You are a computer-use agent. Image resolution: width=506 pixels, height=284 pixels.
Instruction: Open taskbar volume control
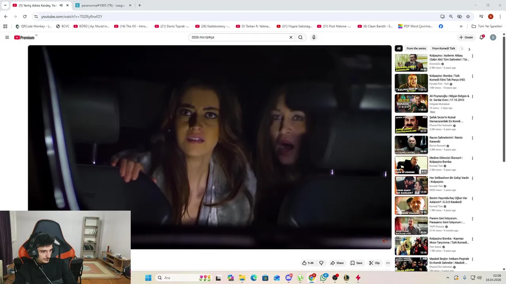coord(479,278)
